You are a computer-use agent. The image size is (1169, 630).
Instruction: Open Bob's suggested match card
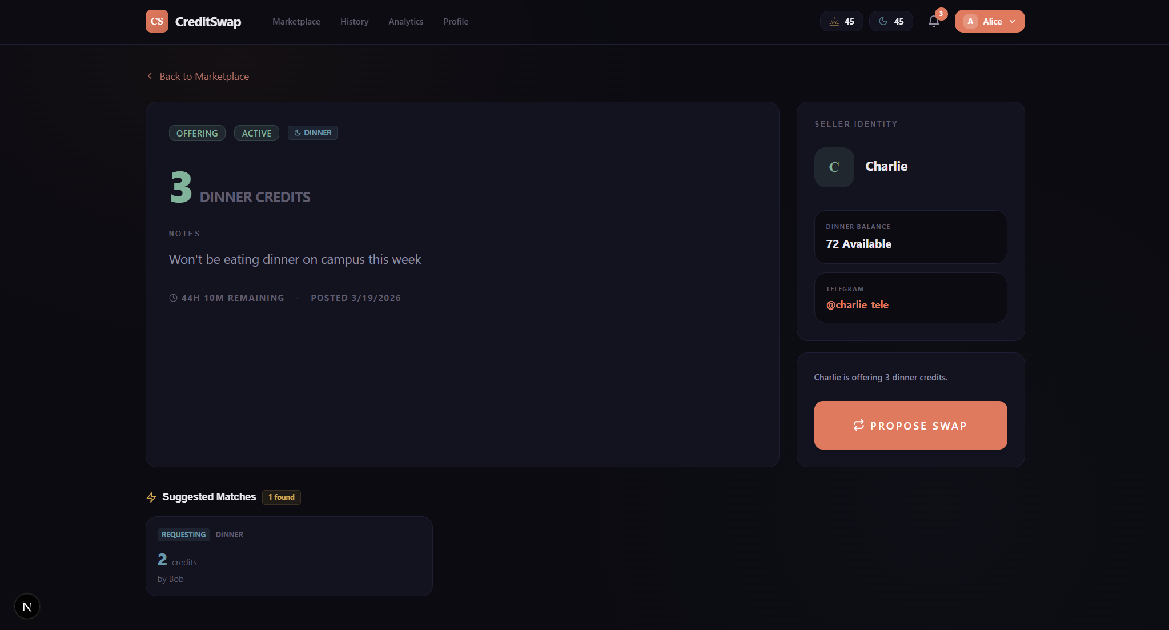(x=289, y=556)
